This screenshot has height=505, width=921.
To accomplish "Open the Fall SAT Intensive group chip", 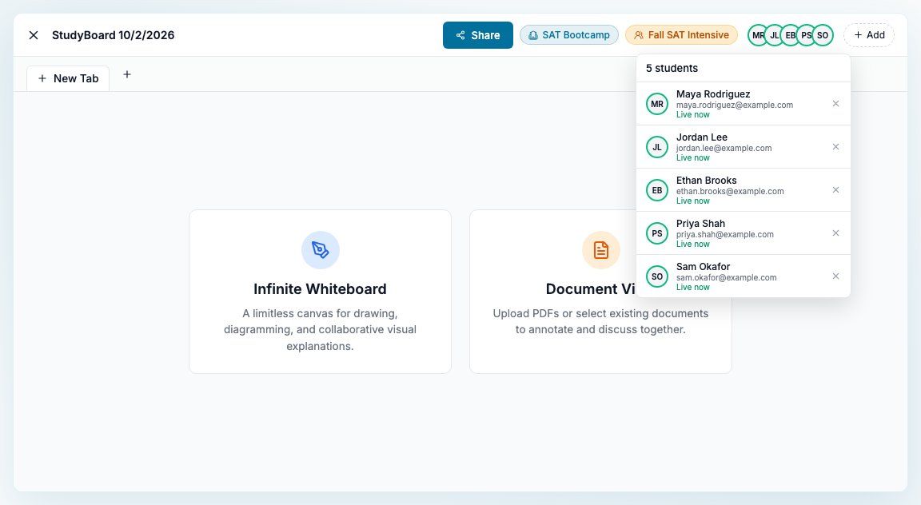I will click(681, 35).
